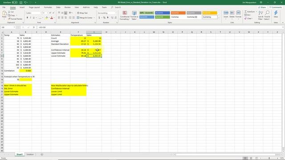The height and width of the screenshot is (160, 285).
Task: Toggle Wrap Text
Action: (x=82, y=13)
